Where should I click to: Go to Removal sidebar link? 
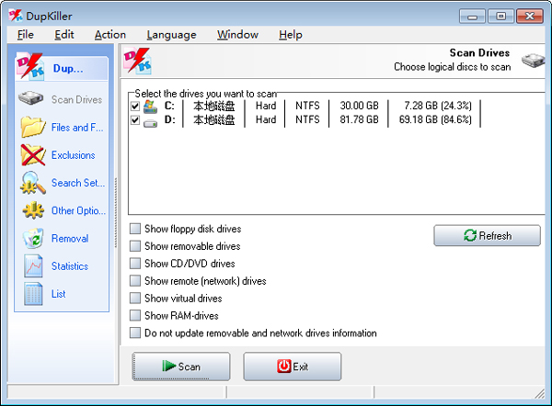pos(70,238)
